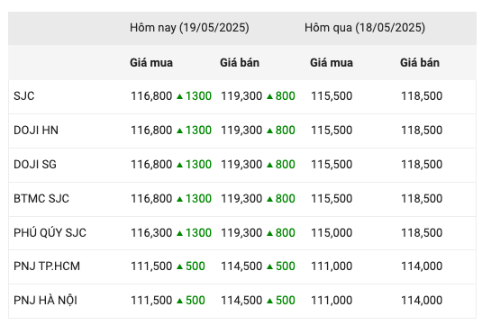Click the BTMC SJC row name
The width and height of the screenshot is (482, 325).
click(41, 199)
